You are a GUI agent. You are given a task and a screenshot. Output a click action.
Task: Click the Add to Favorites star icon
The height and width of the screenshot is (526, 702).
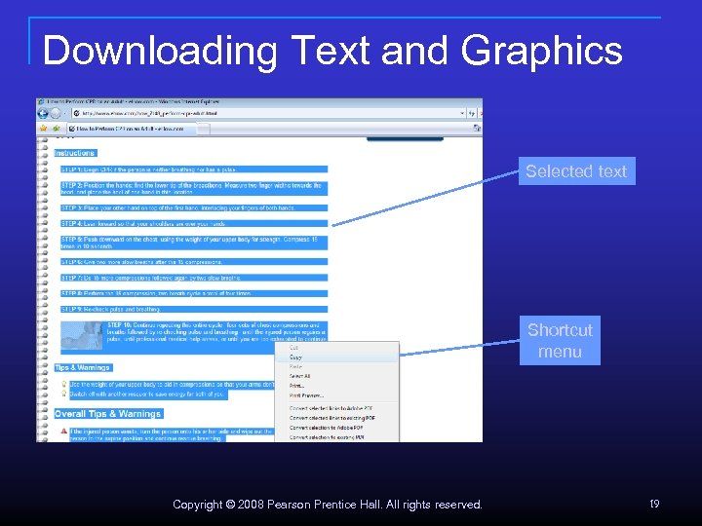coord(57,129)
